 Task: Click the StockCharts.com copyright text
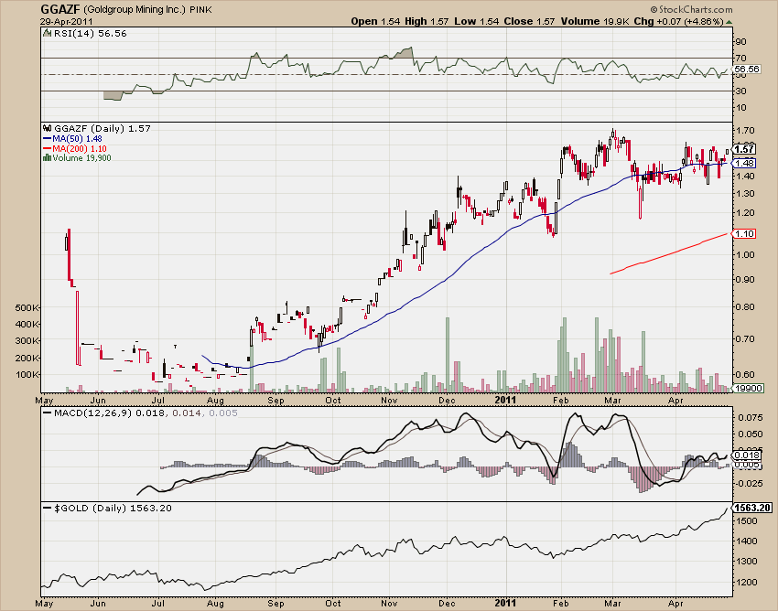click(x=691, y=9)
